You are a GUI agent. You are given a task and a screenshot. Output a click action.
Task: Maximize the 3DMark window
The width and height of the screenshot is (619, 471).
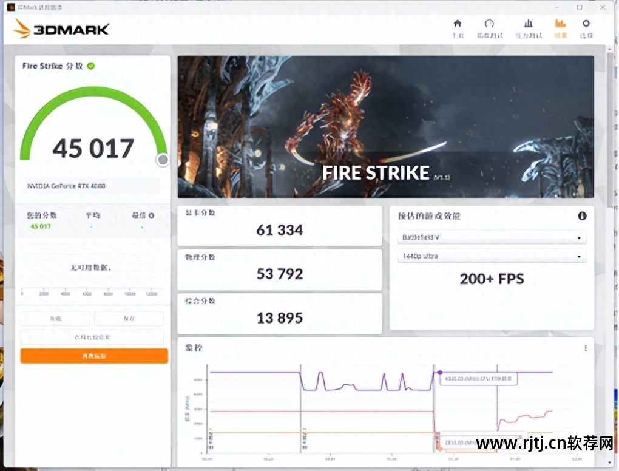coord(580,7)
